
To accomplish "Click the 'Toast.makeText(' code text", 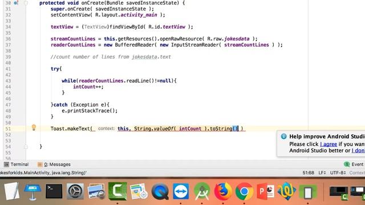I will 71,129.
